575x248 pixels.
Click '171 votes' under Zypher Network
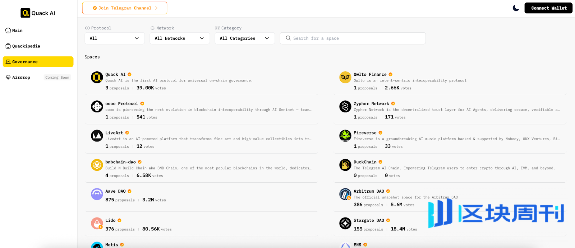click(395, 117)
